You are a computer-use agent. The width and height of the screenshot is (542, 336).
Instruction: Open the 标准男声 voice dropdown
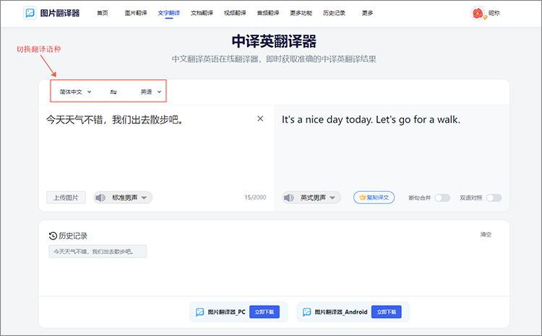click(129, 198)
